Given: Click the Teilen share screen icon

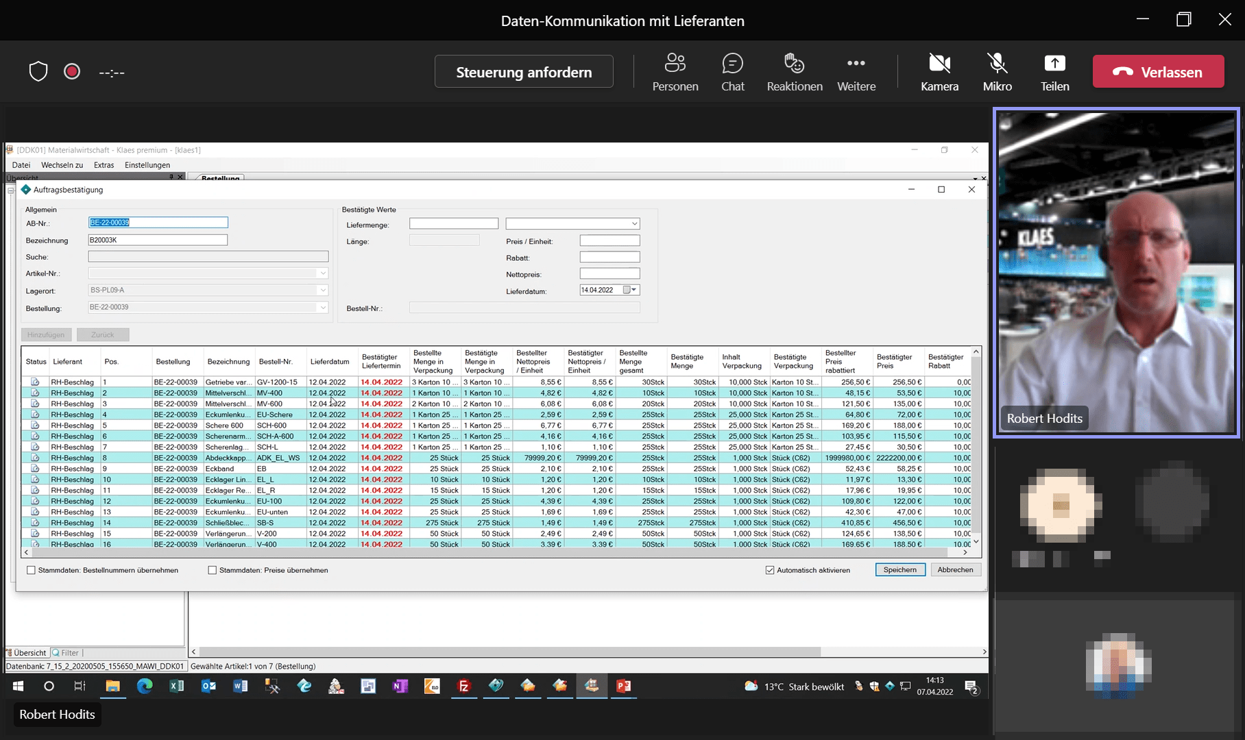Looking at the screenshot, I should [1054, 64].
